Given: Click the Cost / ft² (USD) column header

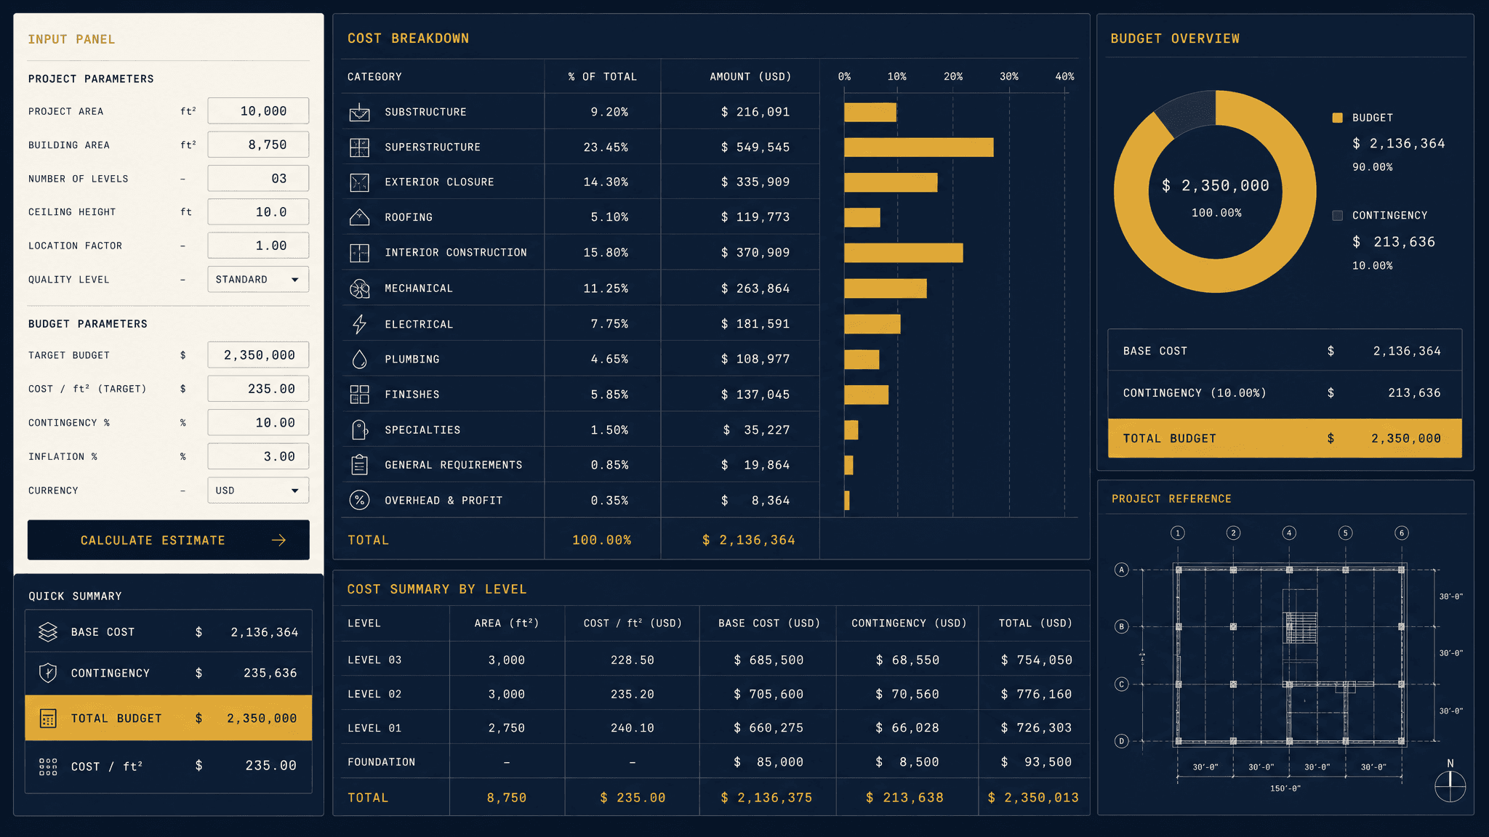Looking at the screenshot, I should click(633, 623).
